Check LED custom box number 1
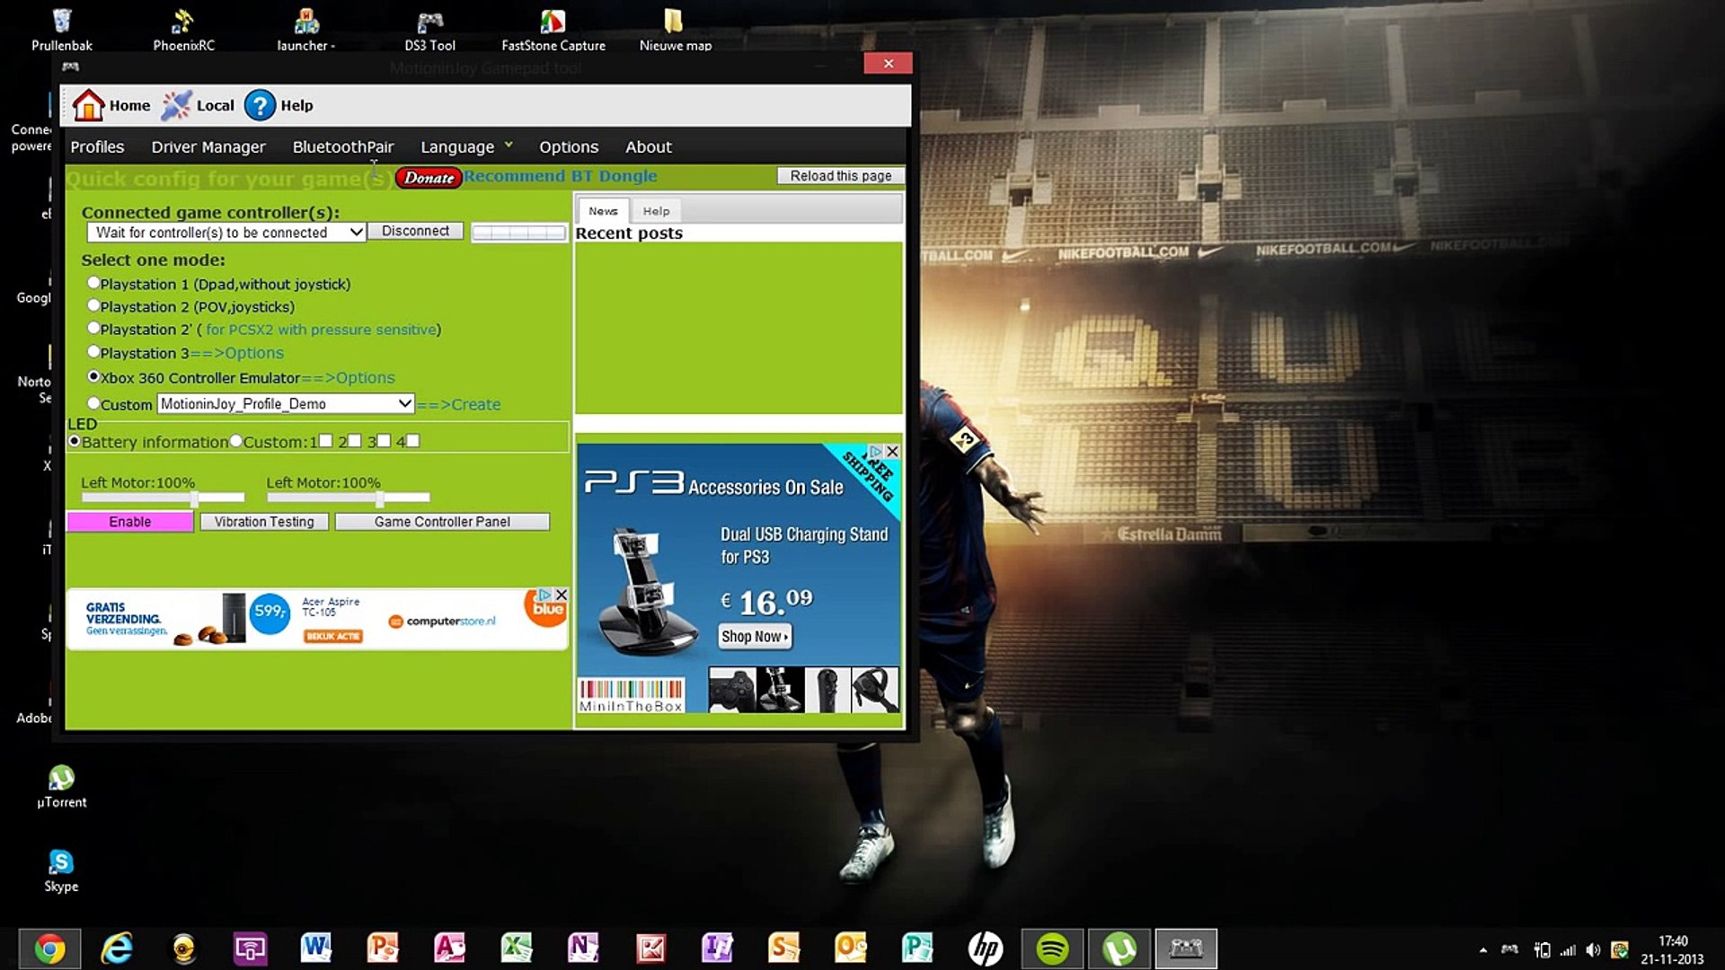 (x=325, y=441)
